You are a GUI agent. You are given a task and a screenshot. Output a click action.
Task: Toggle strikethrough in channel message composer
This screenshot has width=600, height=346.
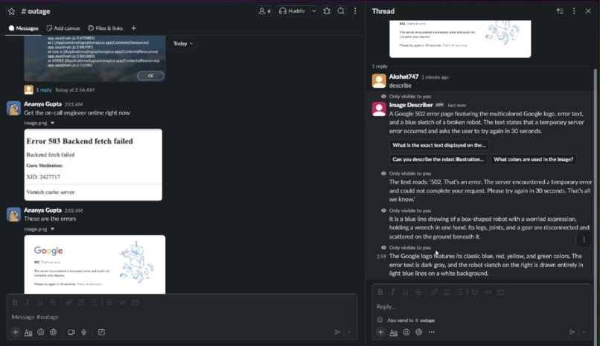[x=53, y=302]
